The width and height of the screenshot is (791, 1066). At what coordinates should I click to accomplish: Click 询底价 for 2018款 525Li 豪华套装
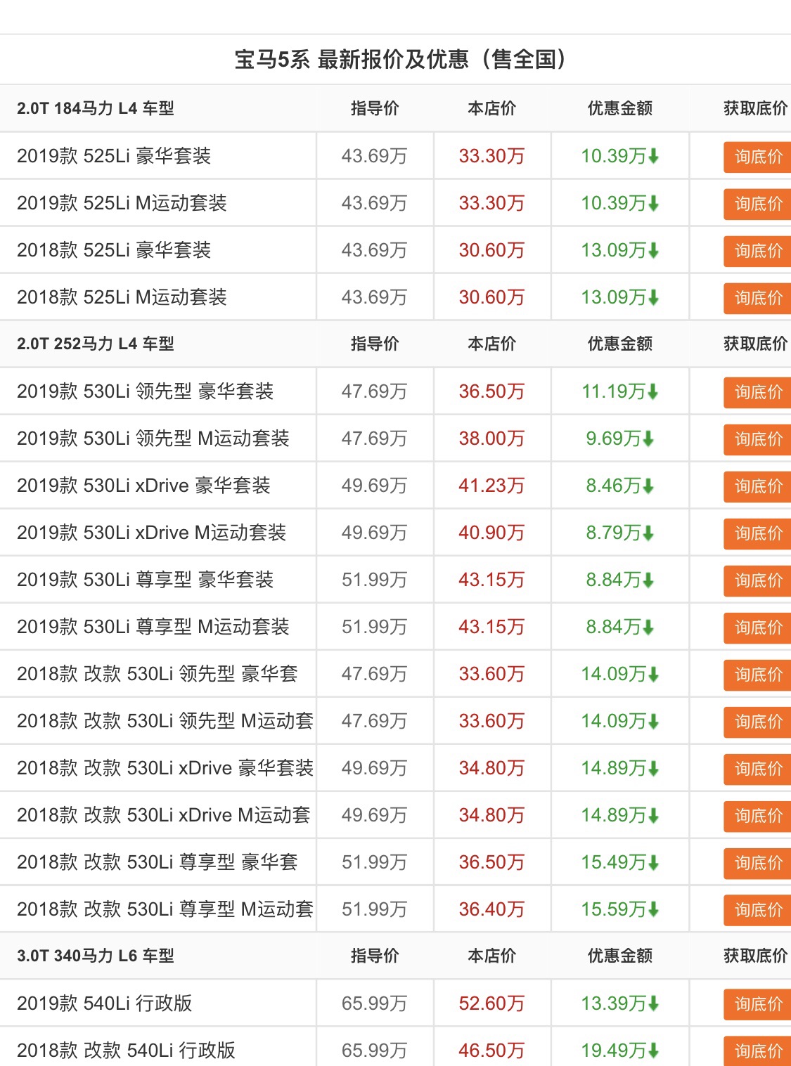(x=757, y=251)
